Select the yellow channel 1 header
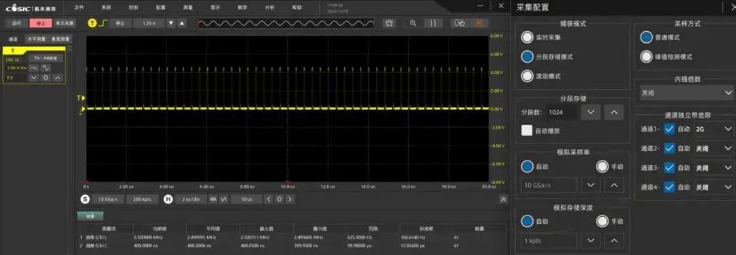736x255 pixels. pyautogui.click(x=34, y=50)
